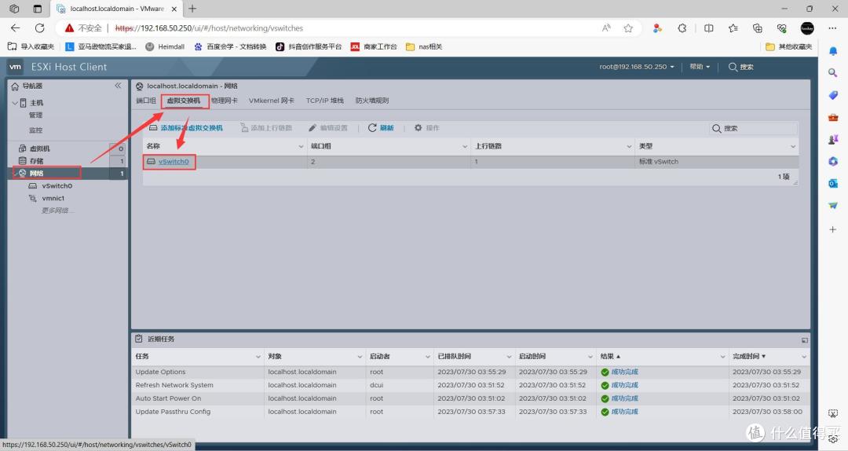Open the browser profile avatar
The height and width of the screenshot is (451, 848).
(807, 28)
